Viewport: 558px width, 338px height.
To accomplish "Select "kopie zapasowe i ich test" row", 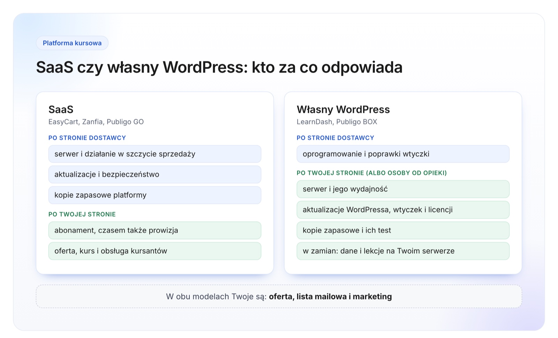I will point(403,230).
